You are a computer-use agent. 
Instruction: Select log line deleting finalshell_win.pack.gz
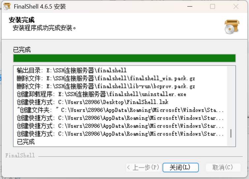[x=106, y=78]
